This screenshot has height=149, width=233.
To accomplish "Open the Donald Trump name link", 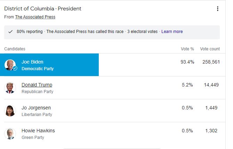I will point(37,85).
